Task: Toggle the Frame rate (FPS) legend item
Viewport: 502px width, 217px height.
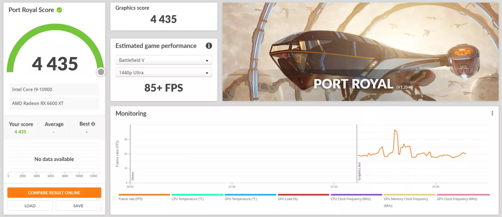Action: 144,197
